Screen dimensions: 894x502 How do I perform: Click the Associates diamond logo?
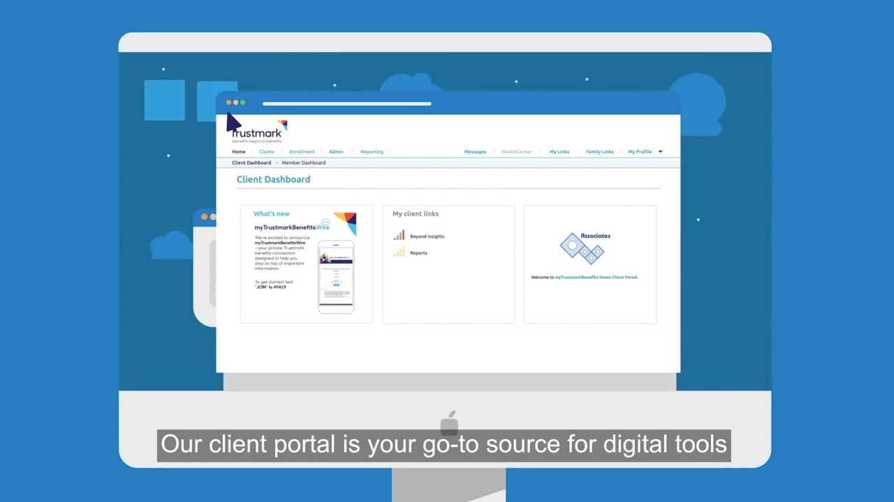click(x=585, y=248)
